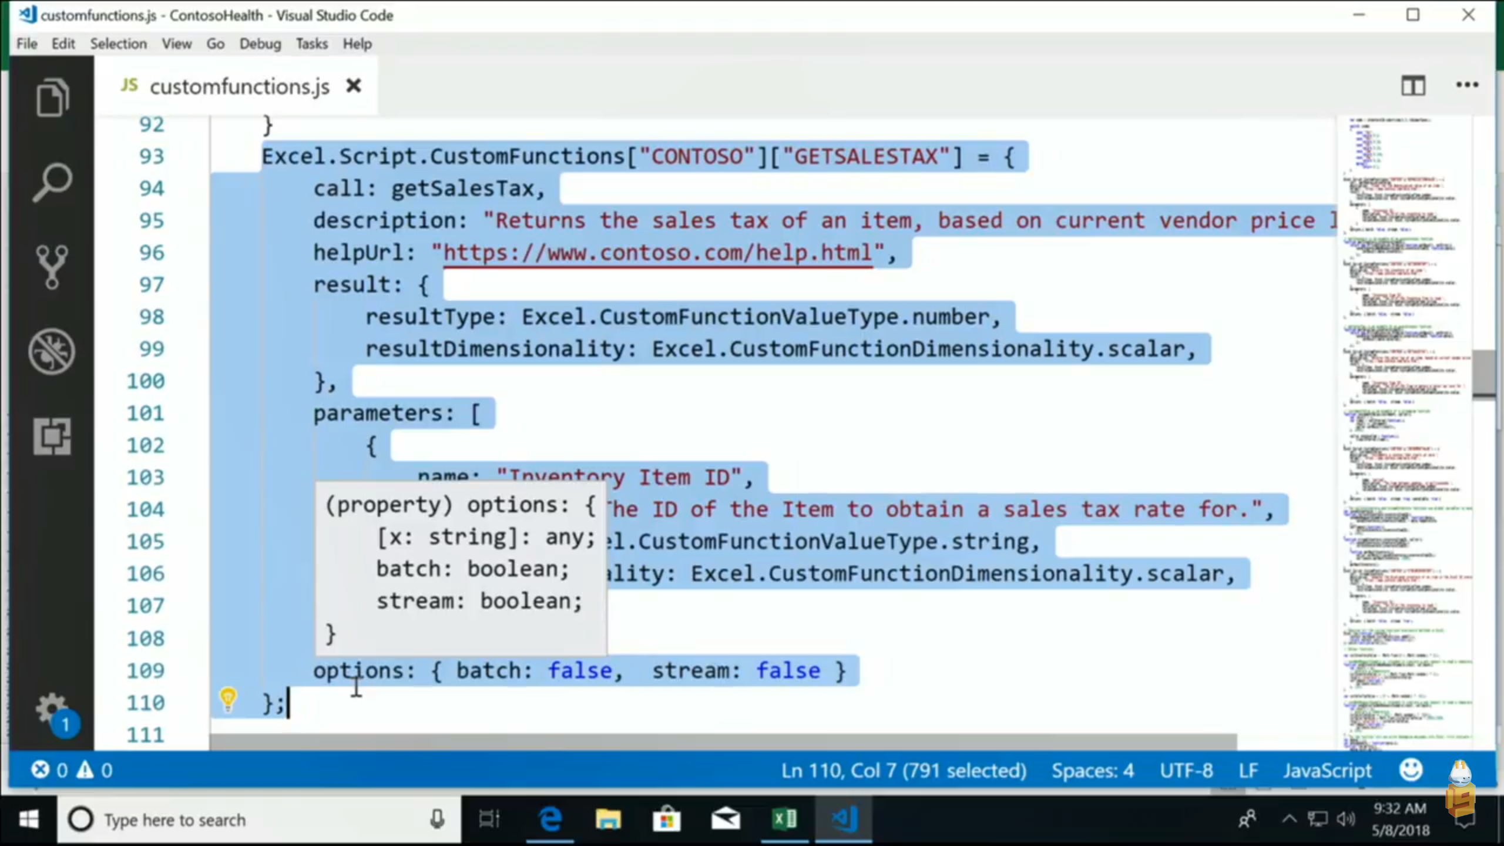Screen dimensions: 1504x846
Task: Click the taskbar clock showing 9:32 AM
Action: coord(1400,819)
